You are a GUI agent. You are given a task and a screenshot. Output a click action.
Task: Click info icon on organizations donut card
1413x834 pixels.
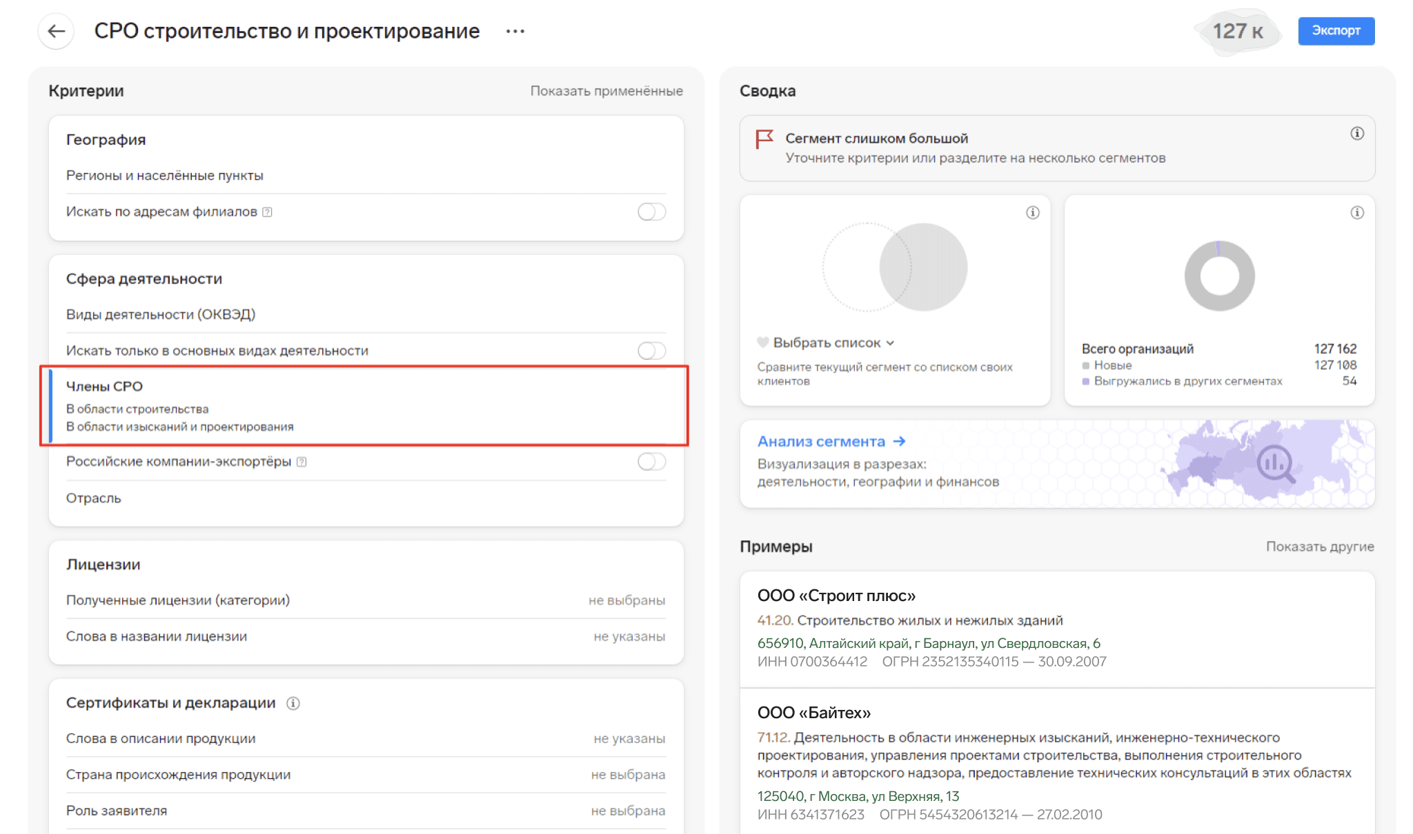click(x=1356, y=212)
